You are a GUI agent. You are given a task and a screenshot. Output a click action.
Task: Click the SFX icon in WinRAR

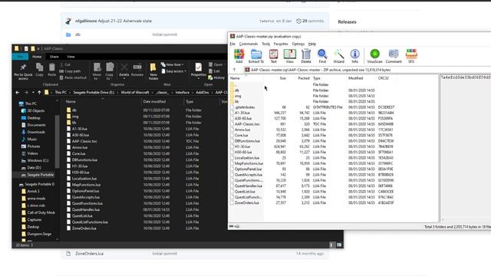coord(411,56)
